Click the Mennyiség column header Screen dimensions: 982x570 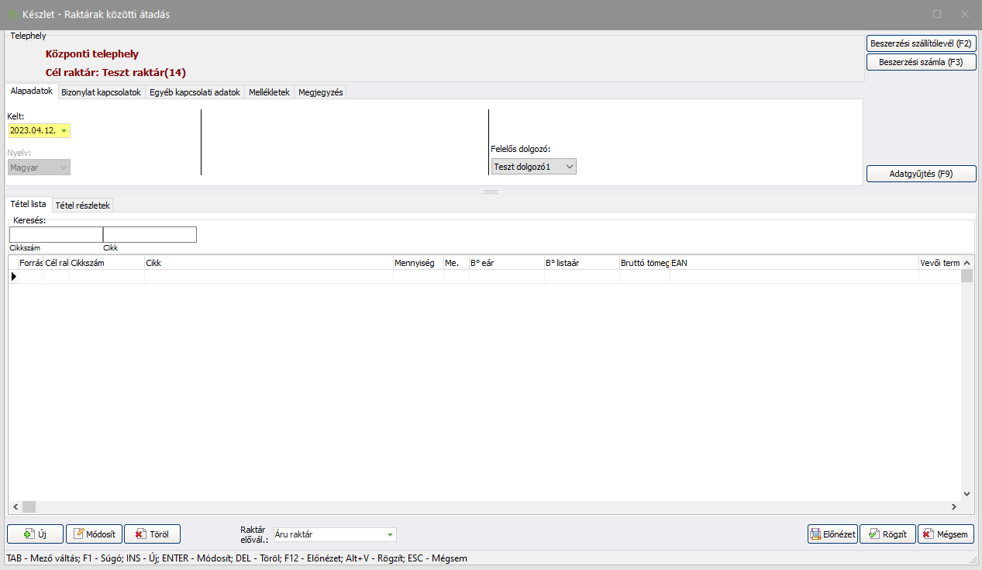pos(418,263)
